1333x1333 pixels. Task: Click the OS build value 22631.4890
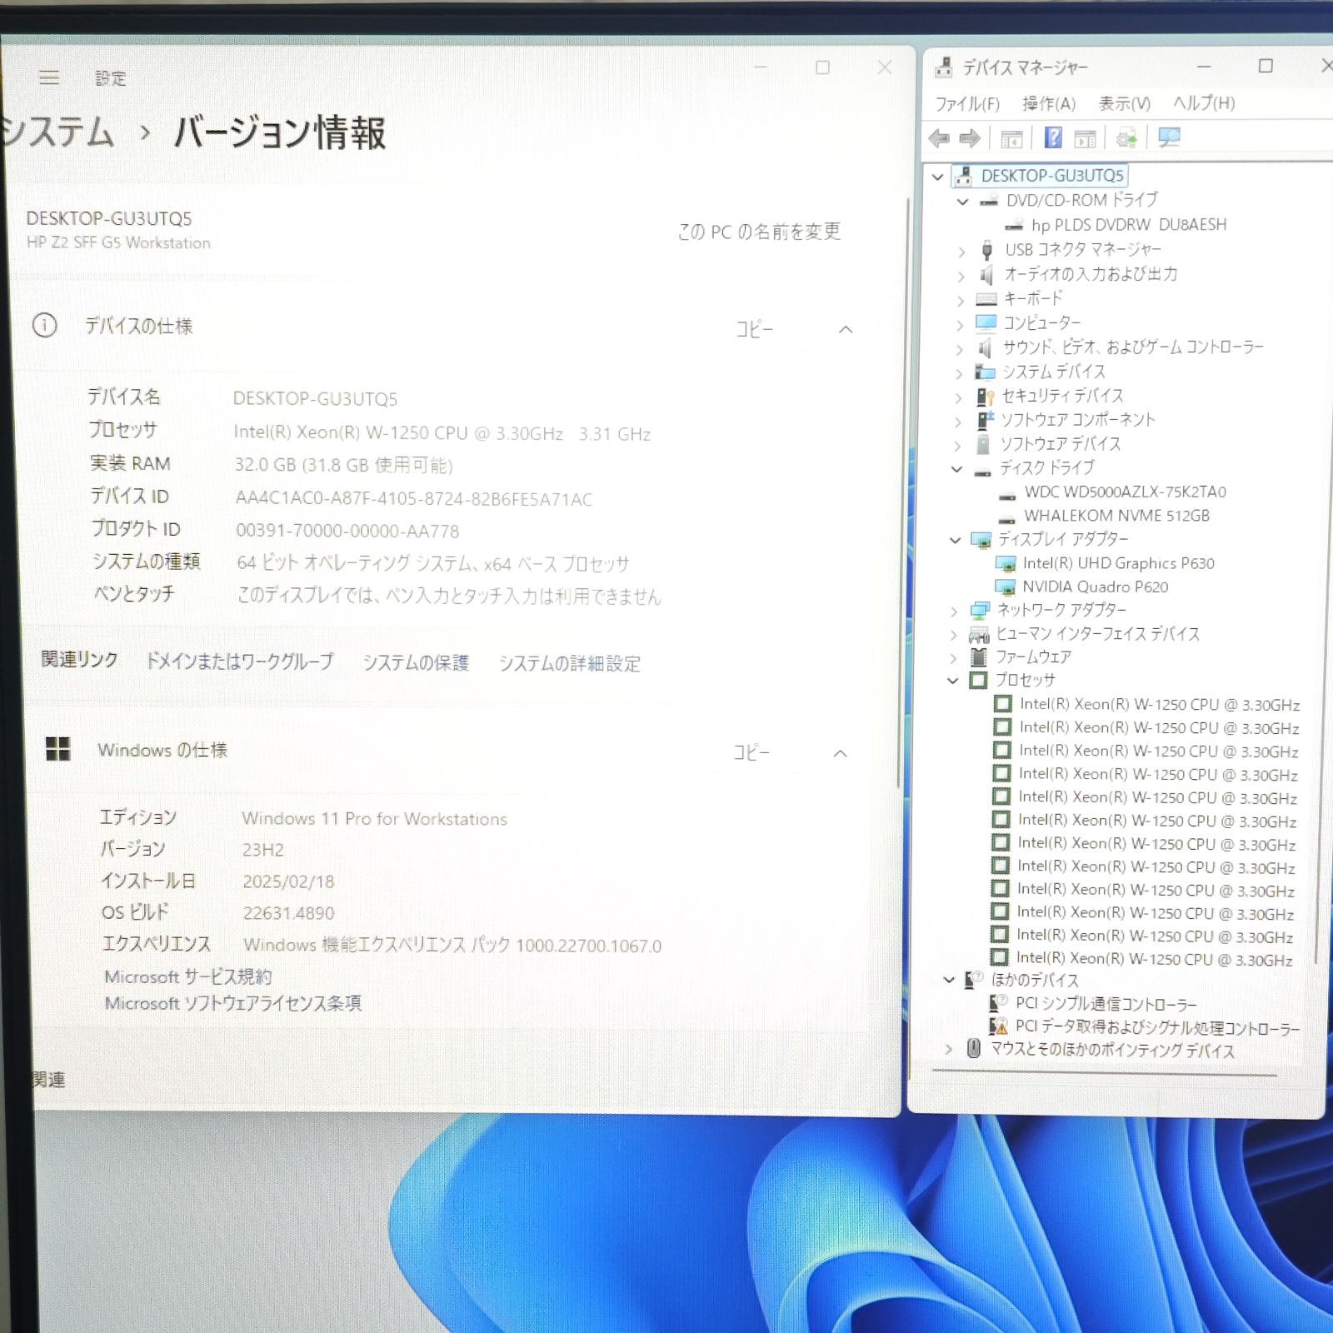click(x=288, y=913)
